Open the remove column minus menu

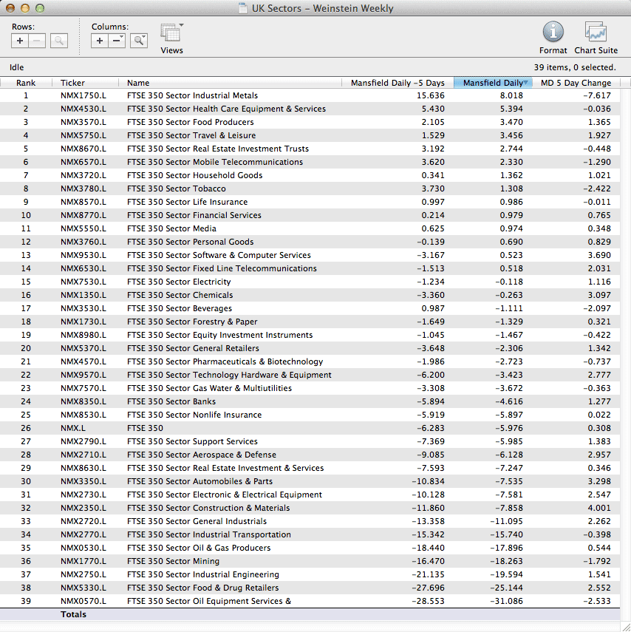(117, 41)
